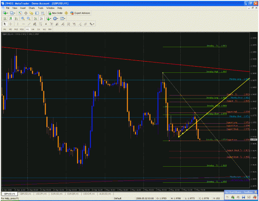Open the Charts menu
The image size is (259, 201).
coord(32,8)
